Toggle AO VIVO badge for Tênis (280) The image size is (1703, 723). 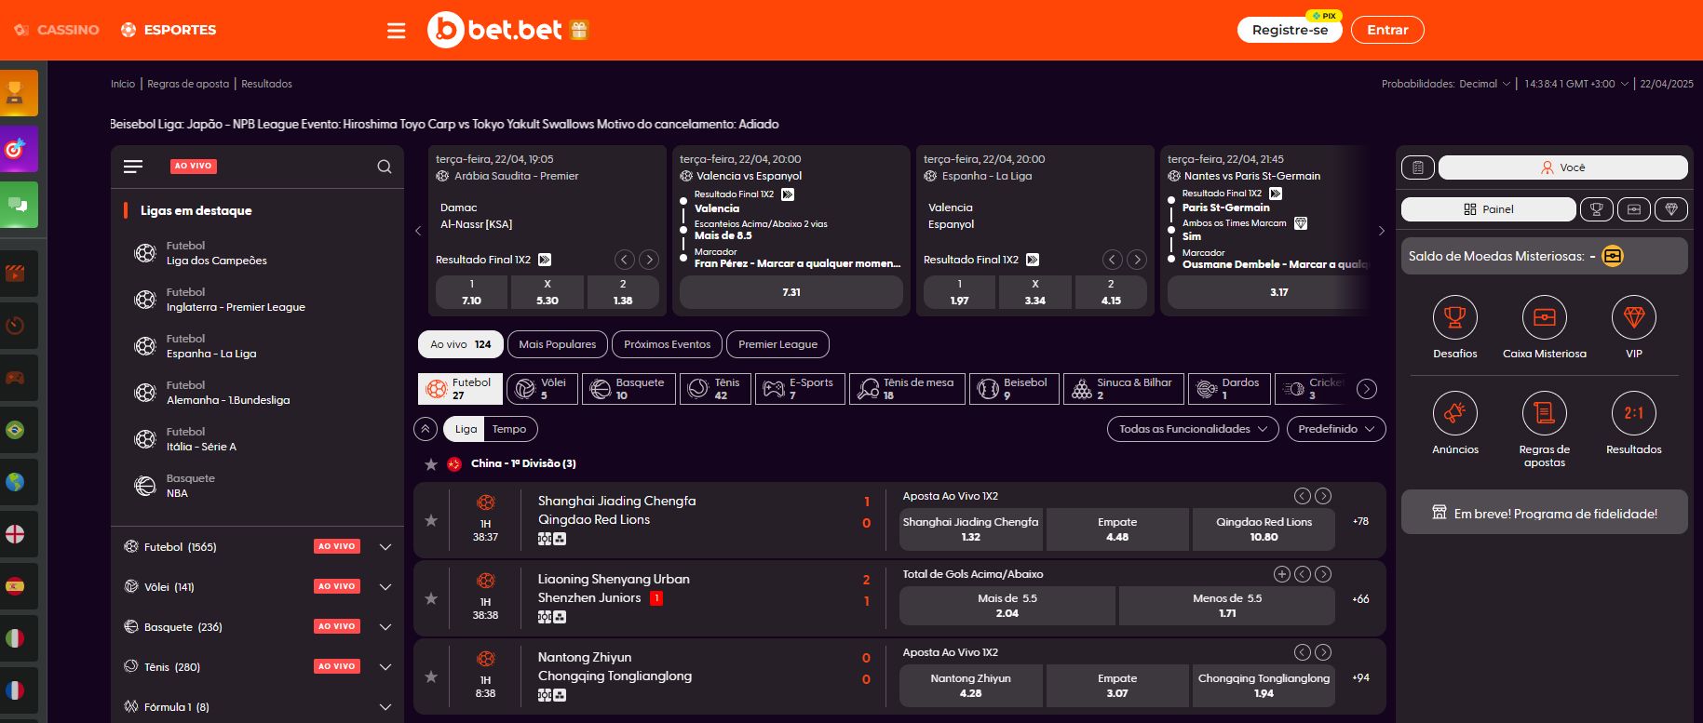337,666
